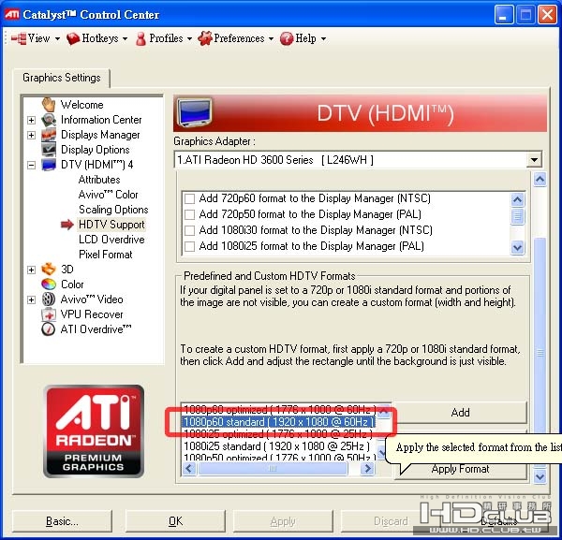This screenshot has height=540, width=562.
Task: Enable Add 1080i30 format (NTSC) checkbox
Action: [189, 230]
